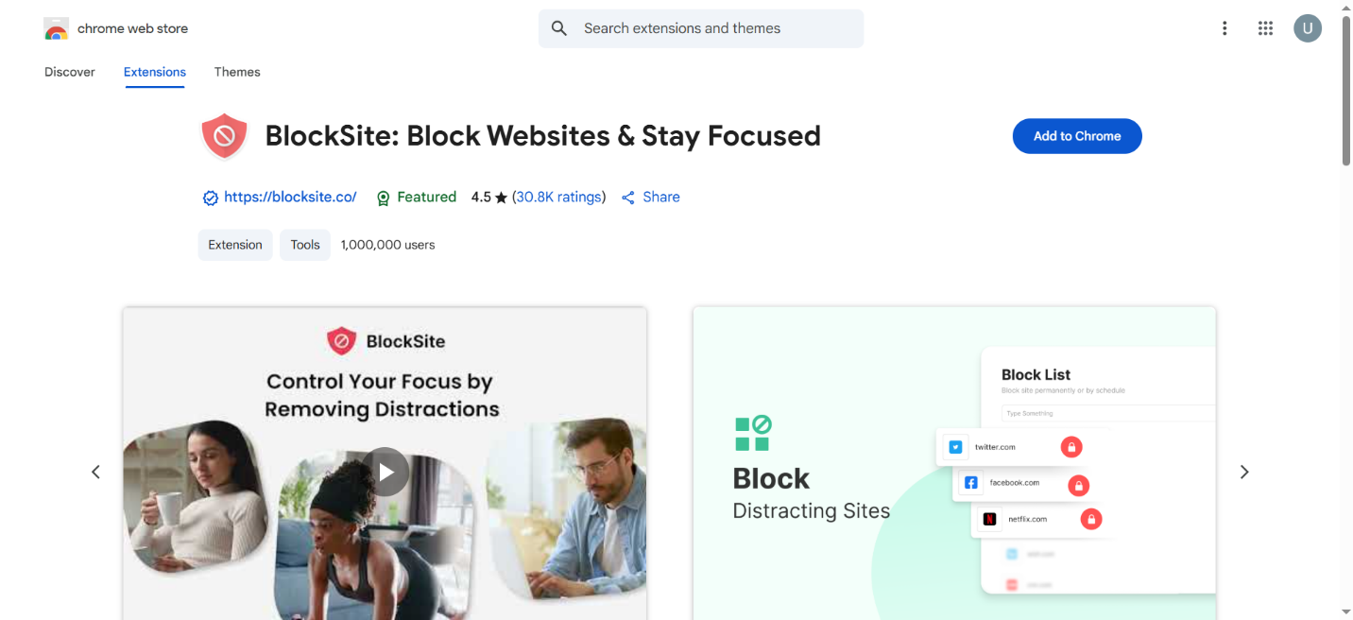This screenshot has width=1353, height=620.
Task: Open the Google apps grid icon
Action: click(1265, 27)
